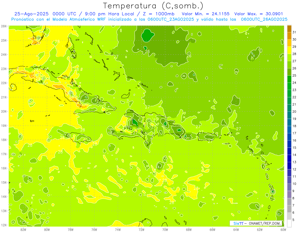Click the latitude label "20N"
This screenshot has width=301, height=233.
pos(4,111)
